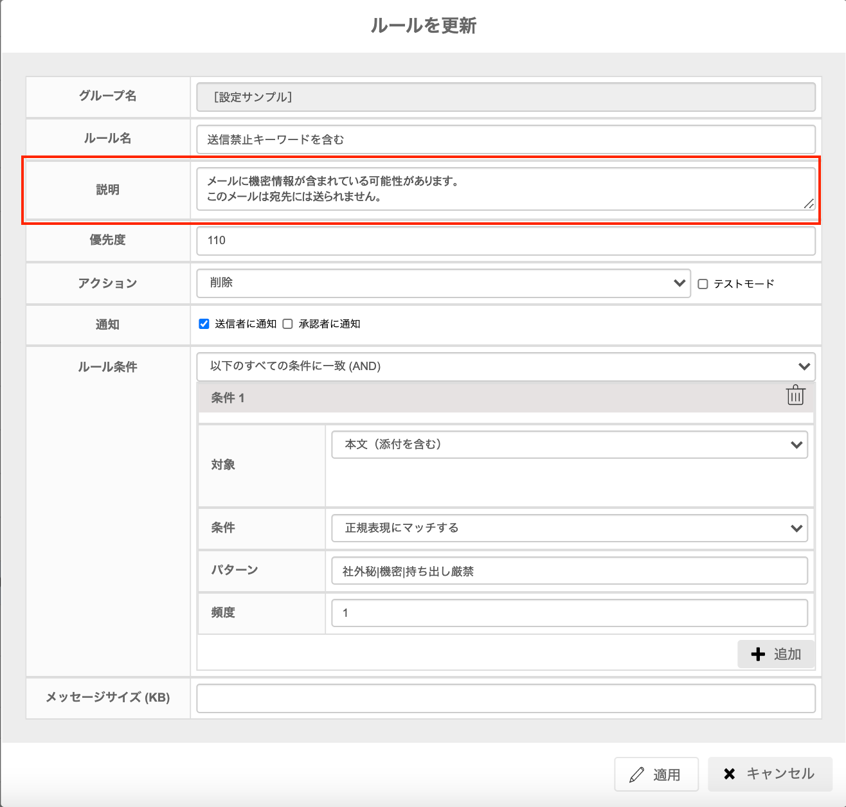Check 承認者に通知 checkbox
Viewport: 846px width, 807px height.
click(288, 324)
